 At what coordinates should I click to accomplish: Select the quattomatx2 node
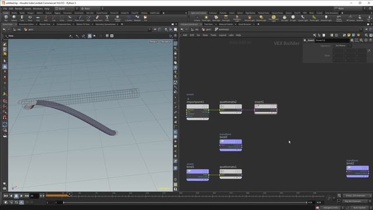(231, 109)
